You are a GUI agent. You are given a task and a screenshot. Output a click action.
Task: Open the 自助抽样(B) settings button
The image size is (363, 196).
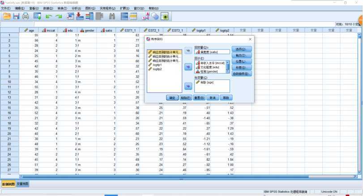[x=241, y=74]
